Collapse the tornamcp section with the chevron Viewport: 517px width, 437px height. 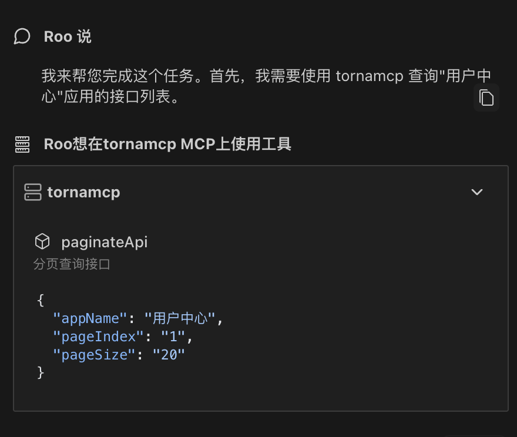click(x=477, y=192)
